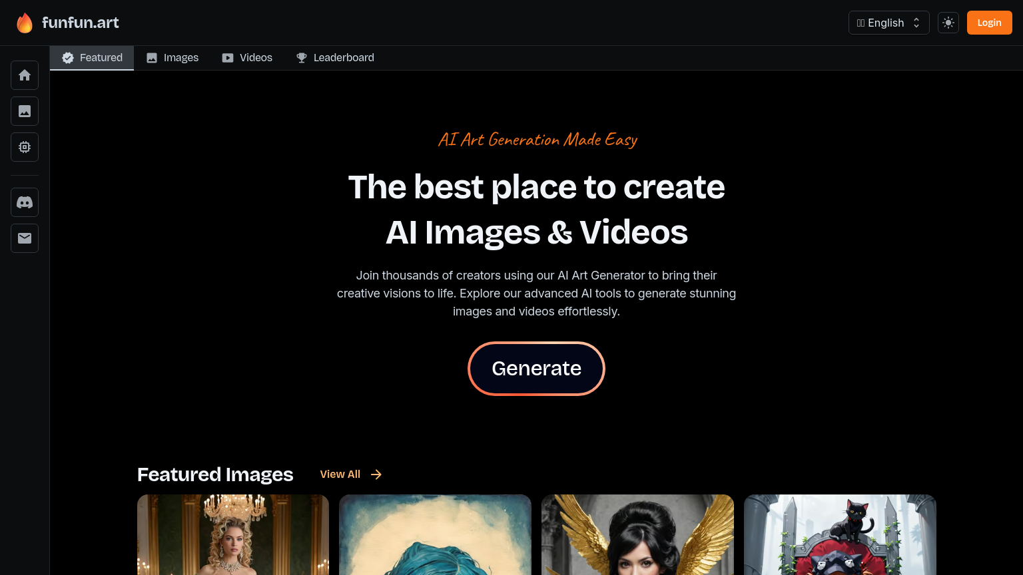The height and width of the screenshot is (575, 1023).
Task: Open the golden-winged woman thumbnail
Action: click(x=637, y=534)
